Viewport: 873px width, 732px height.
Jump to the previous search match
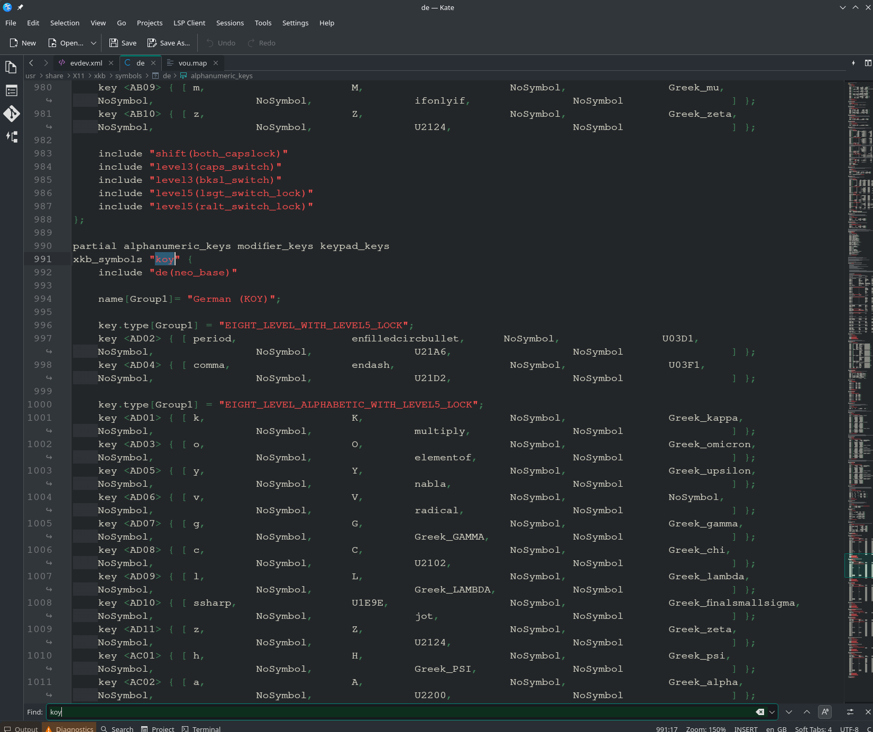coord(807,712)
